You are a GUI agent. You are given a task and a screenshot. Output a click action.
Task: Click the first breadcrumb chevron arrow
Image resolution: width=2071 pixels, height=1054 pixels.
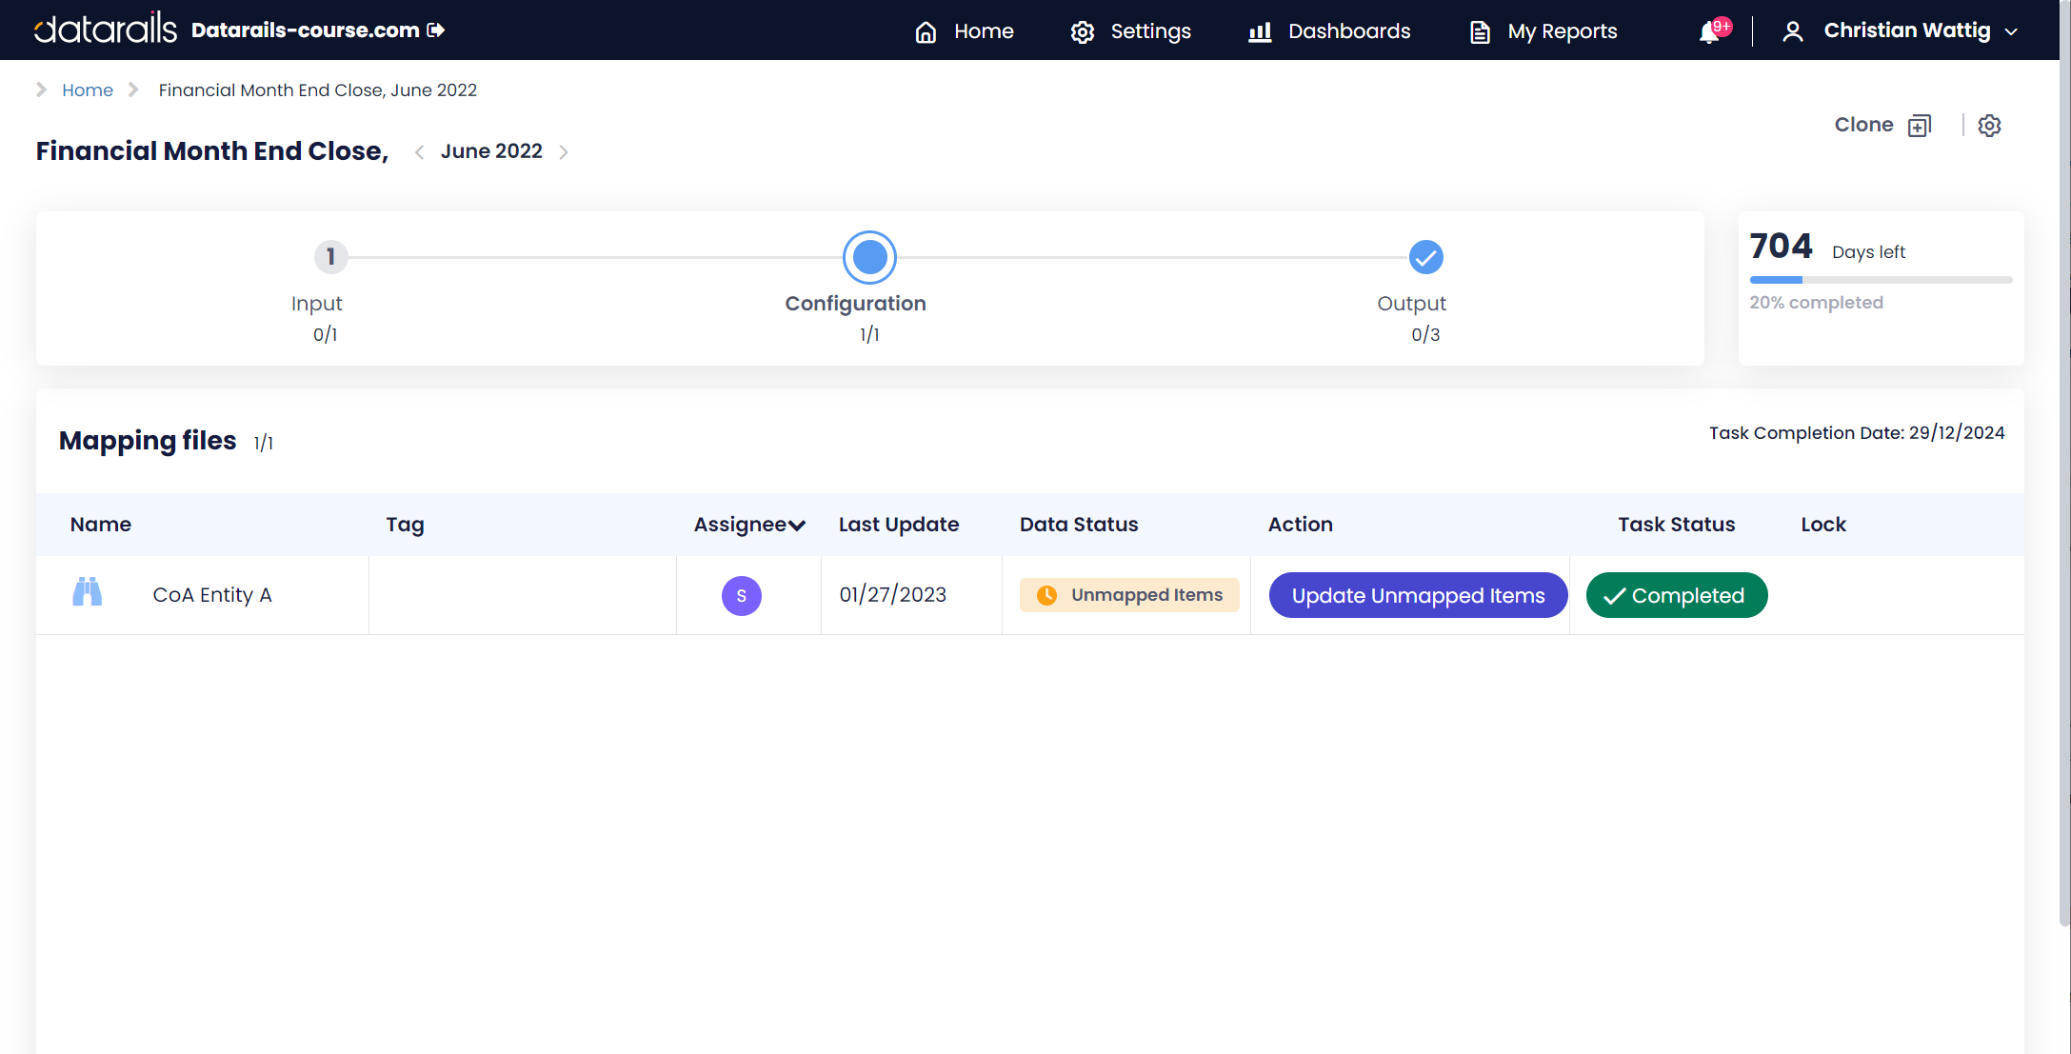click(x=41, y=89)
